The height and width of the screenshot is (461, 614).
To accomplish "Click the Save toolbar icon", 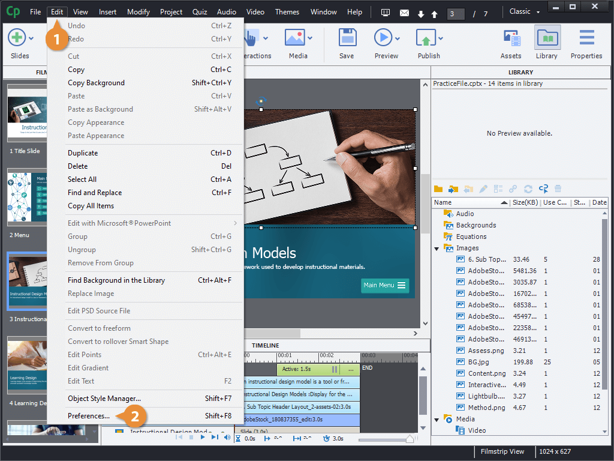I will click(x=347, y=38).
